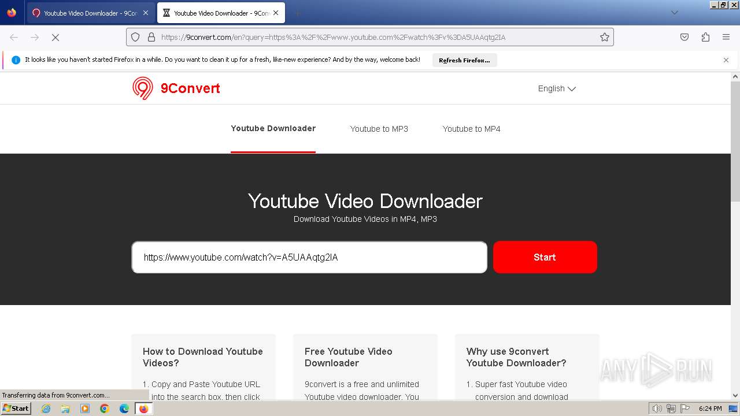The image size is (740, 416).
Task: Stop loading the page
Action: pos(55,37)
